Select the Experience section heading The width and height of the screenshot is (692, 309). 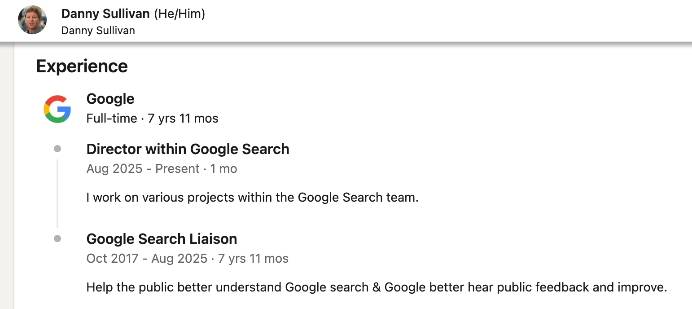click(x=82, y=66)
